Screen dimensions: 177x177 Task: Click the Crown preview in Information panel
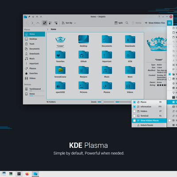coord(157,44)
